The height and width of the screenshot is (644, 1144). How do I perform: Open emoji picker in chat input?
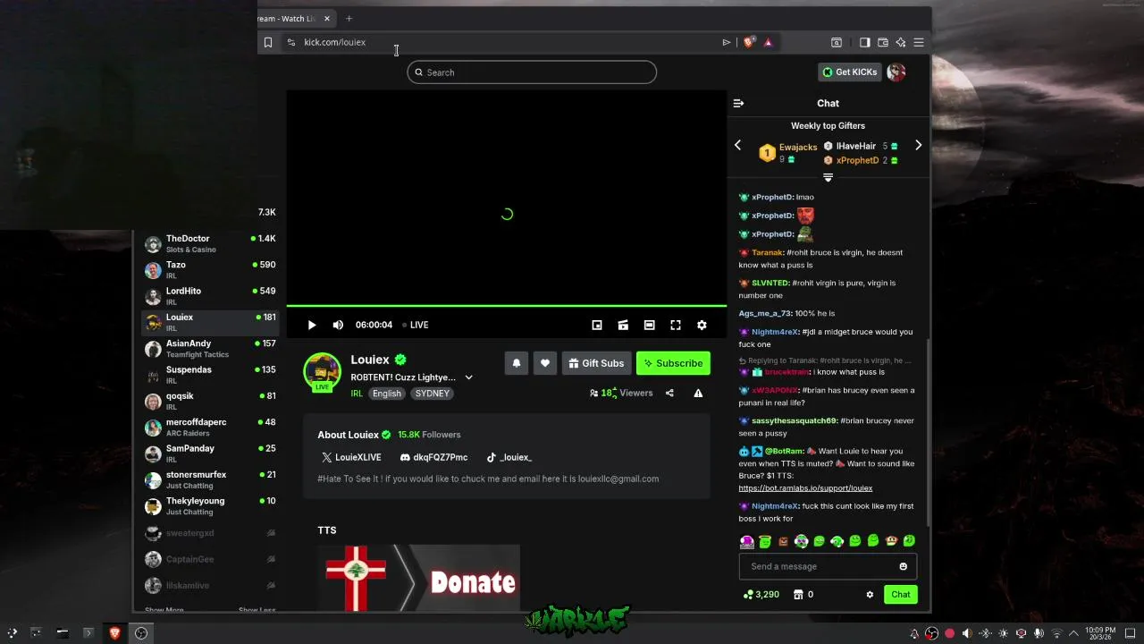click(903, 566)
